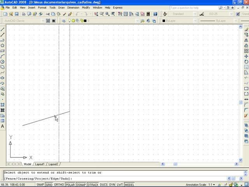Toggle POLAR tracking in status bar

tap(70, 185)
